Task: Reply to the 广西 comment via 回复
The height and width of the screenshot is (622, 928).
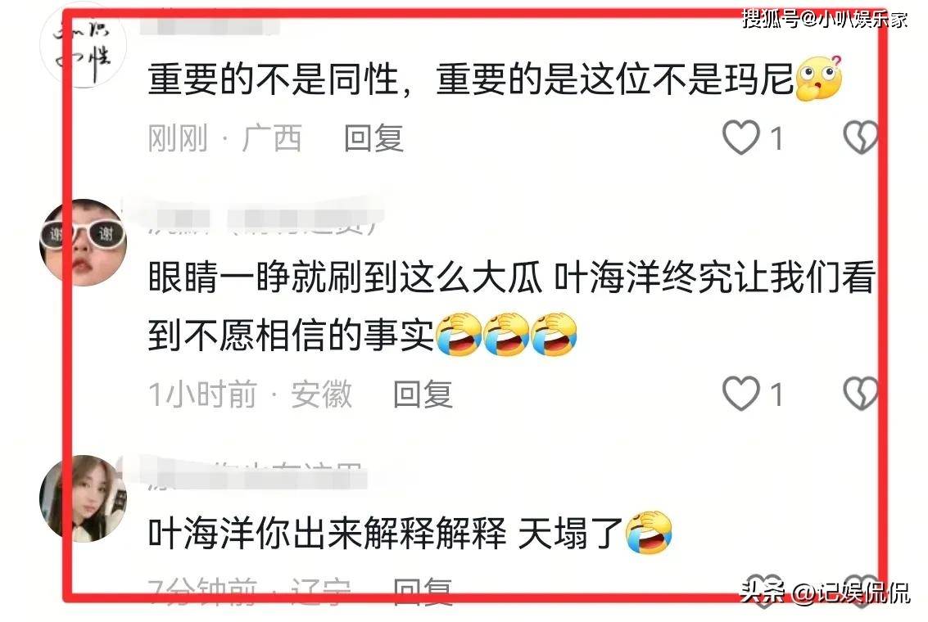Action: click(374, 138)
